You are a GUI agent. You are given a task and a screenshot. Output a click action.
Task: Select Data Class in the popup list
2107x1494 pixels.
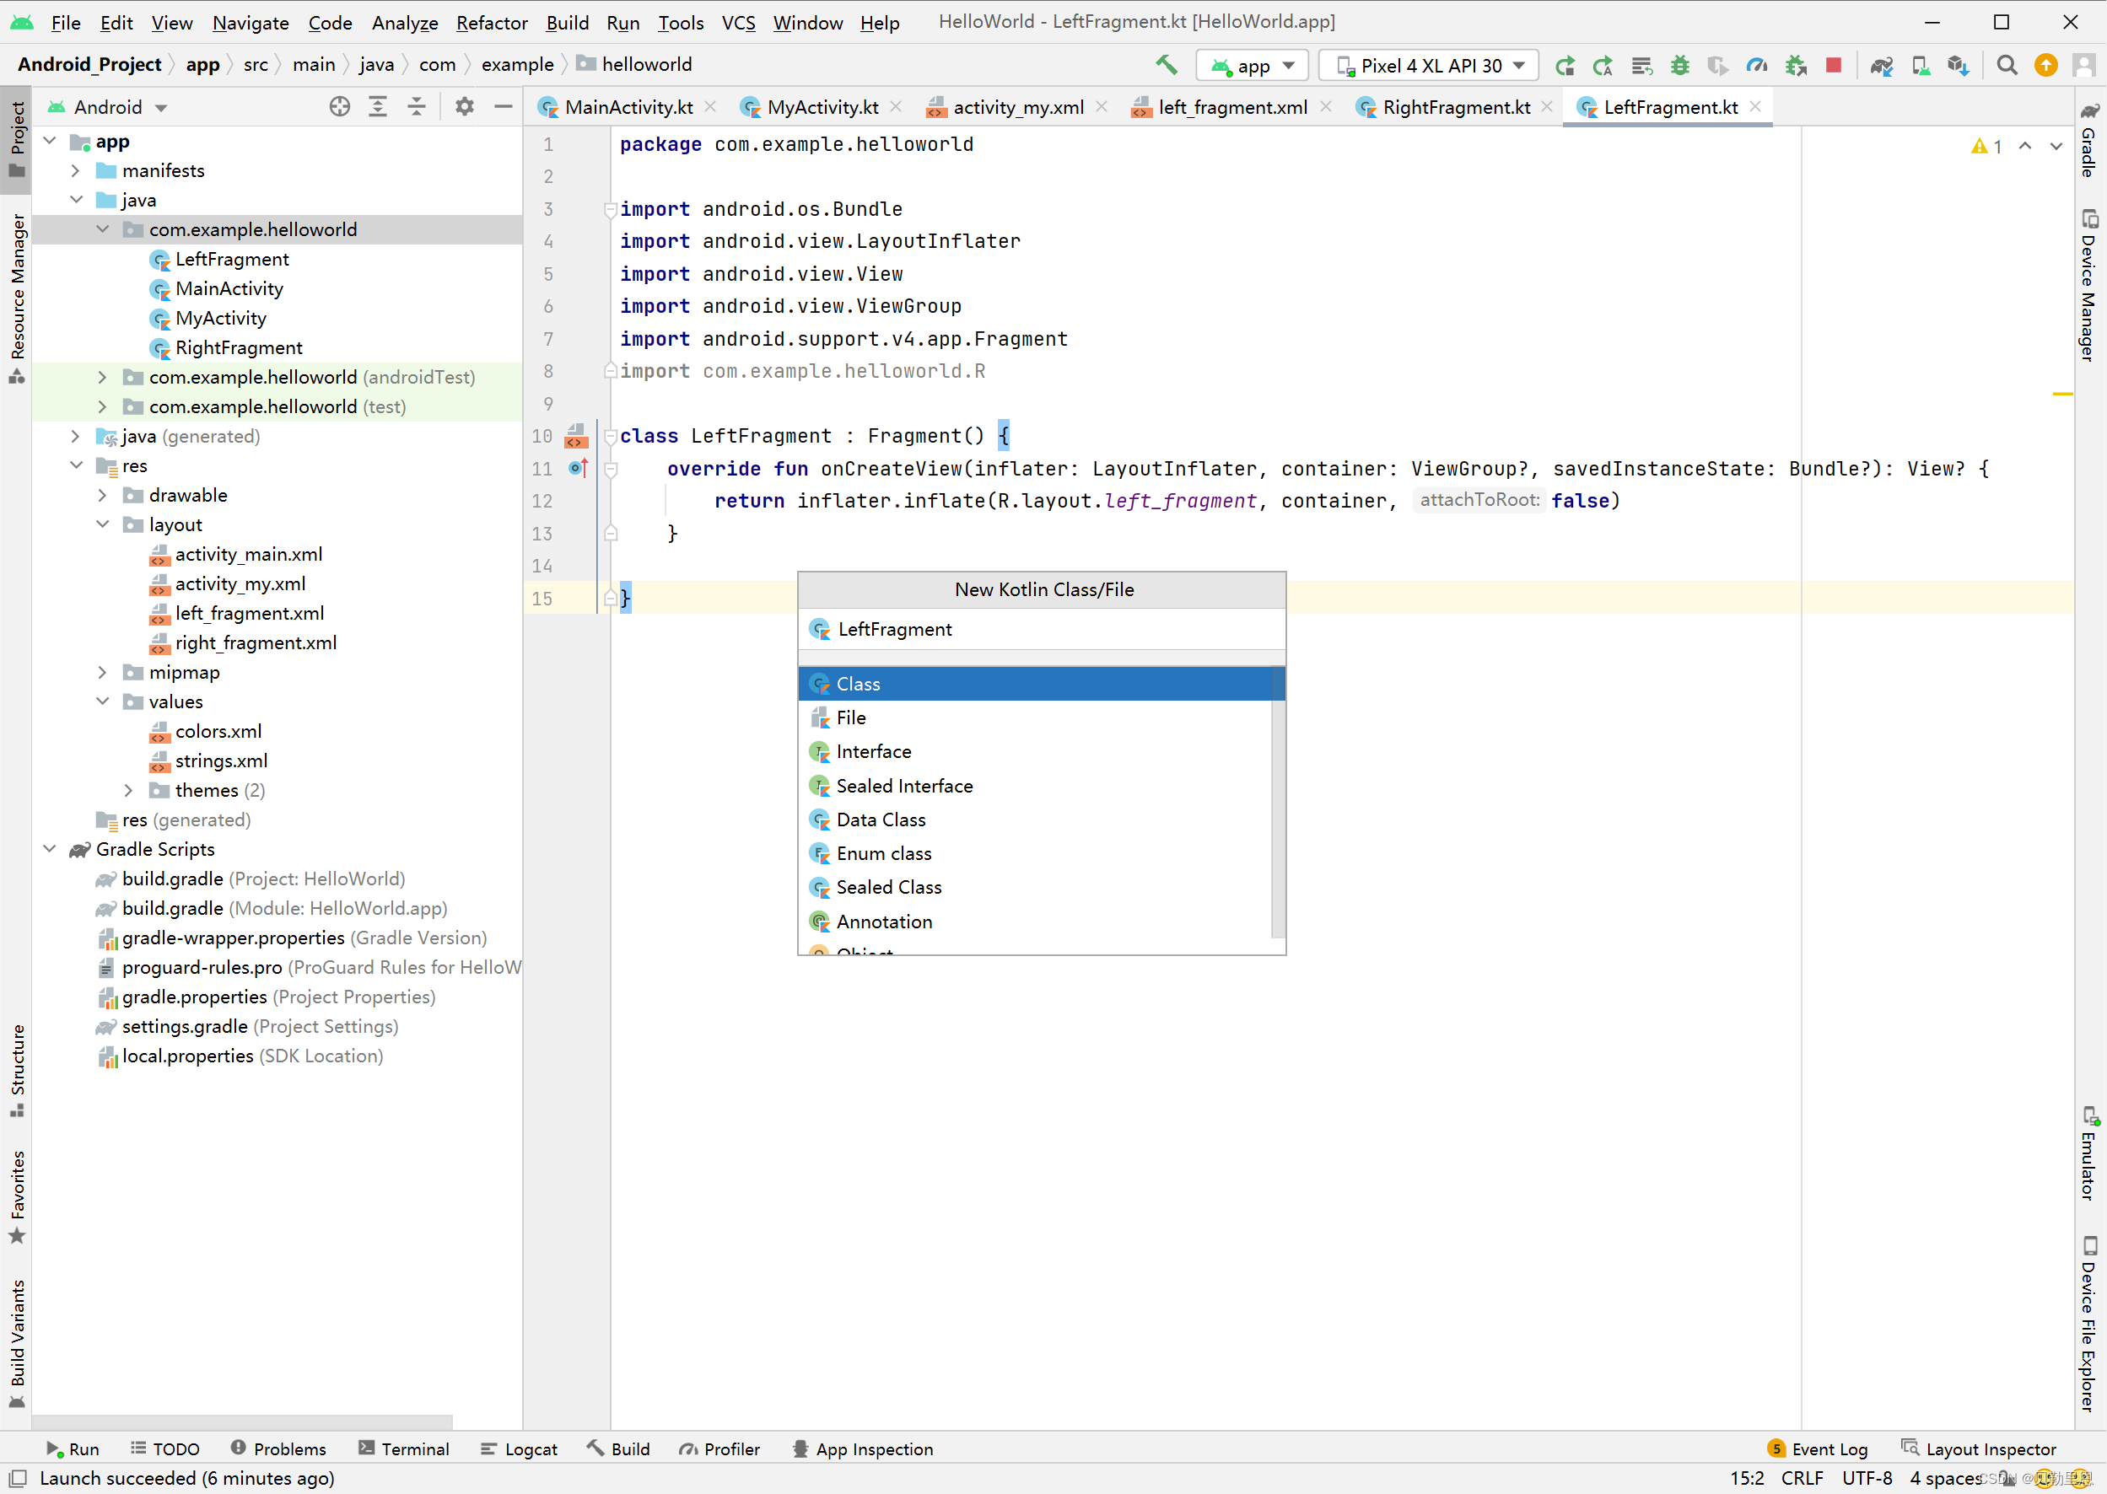pos(881,819)
